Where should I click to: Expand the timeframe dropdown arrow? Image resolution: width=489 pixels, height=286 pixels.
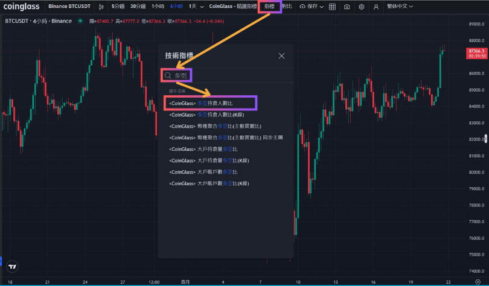[202, 7]
